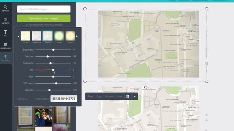Apply the Rose filter preset
This screenshot has height=131, width=234.
tap(70, 36)
